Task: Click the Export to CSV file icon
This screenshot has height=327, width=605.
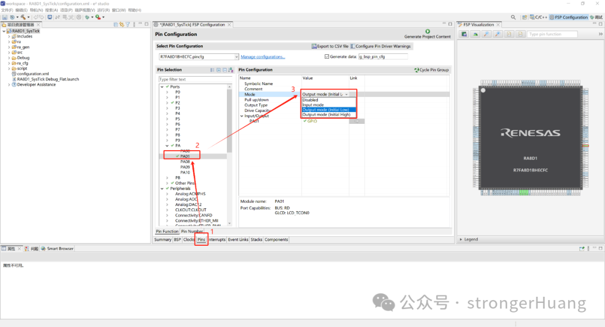Action: pos(314,46)
